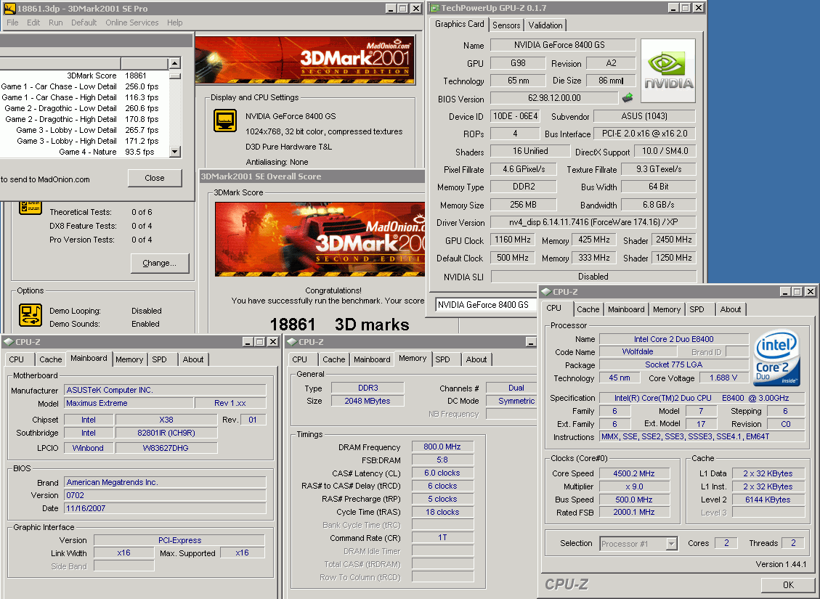Click the Intel Core 2 Duo logo
Screen dimensions: 820x599
click(x=776, y=357)
